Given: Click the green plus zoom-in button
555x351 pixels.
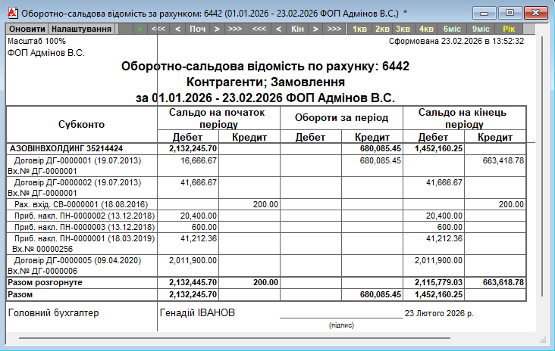Looking at the screenshot, I should coord(140,29).
